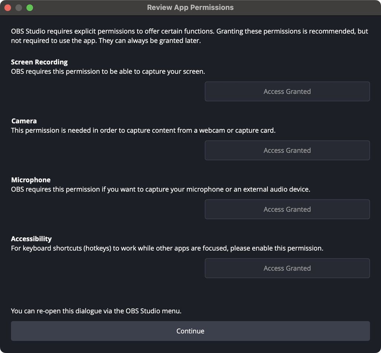Click the 're-open this dialogue' note
This screenshot has width=381, height=353.
pos(96,311)
